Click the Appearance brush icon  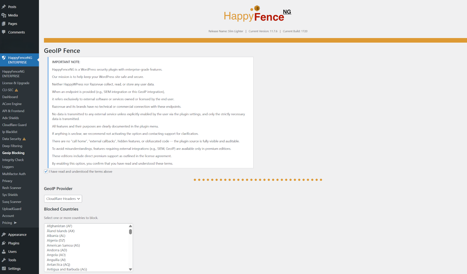click(4, 235)
